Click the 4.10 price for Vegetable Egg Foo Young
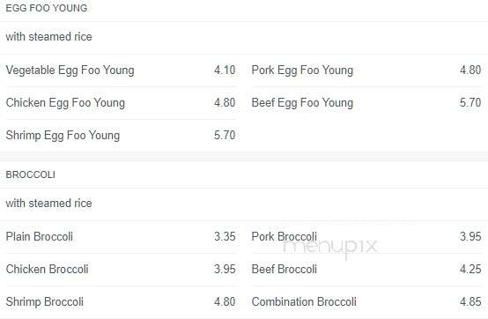Viewport: 488px width, 319px height. [225, 70]
